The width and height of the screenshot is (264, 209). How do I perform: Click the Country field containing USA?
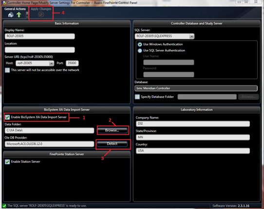tap(193, 151)
